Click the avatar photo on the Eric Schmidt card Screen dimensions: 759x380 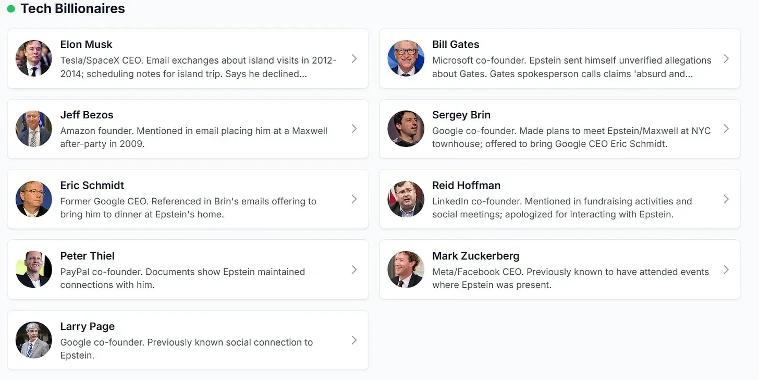[x=34, y=199]
